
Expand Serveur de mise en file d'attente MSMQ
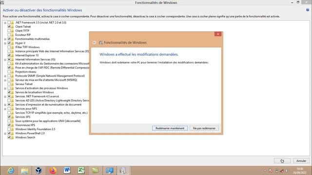pyautogui.click(x=5, y=80)
